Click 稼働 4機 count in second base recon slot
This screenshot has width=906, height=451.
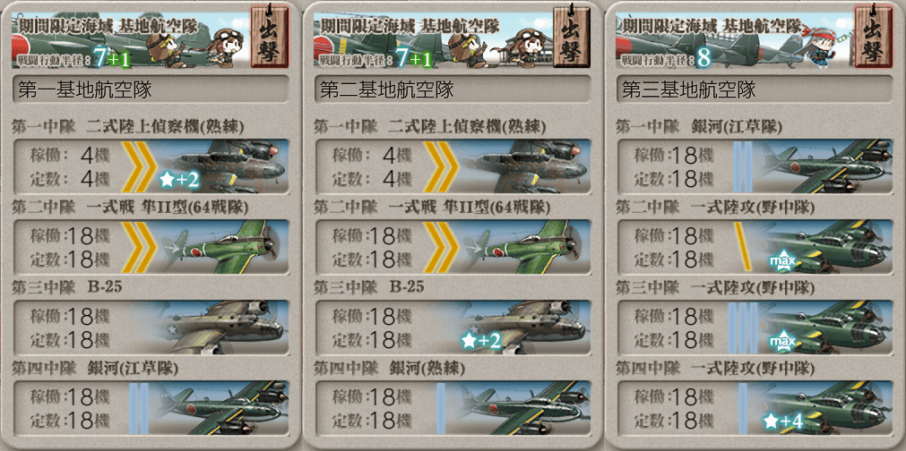coord(373,155)
